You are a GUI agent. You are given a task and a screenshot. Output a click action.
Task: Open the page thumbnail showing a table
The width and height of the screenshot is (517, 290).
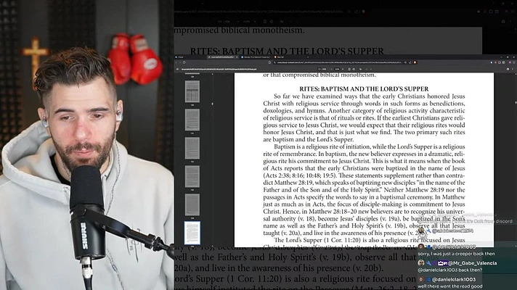[x=192, y=91]
